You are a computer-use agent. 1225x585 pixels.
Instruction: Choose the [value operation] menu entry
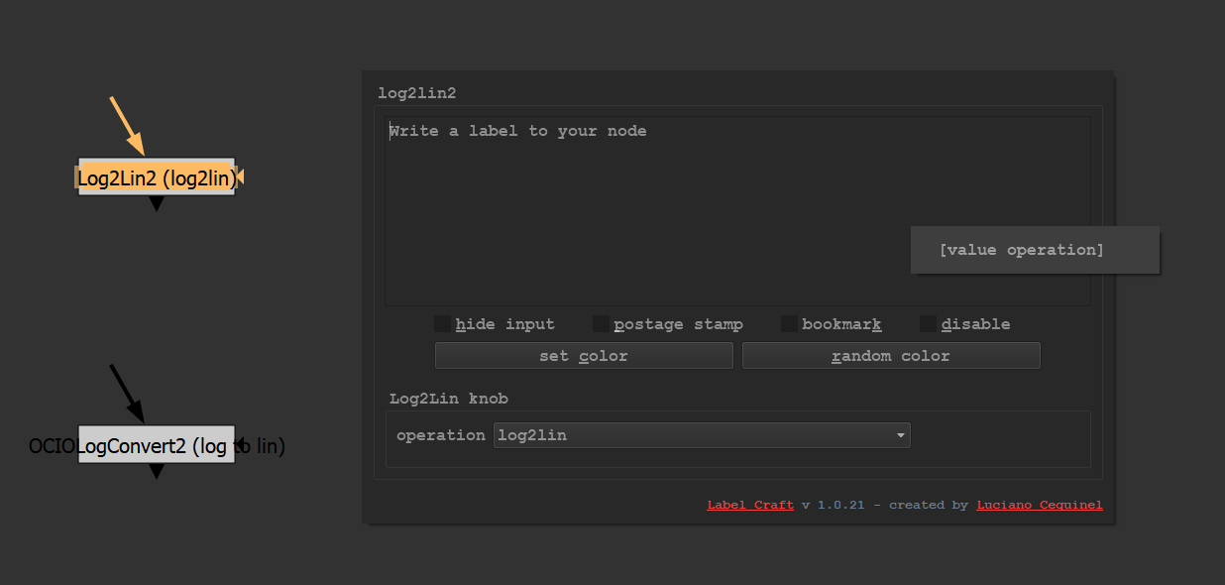coord(1021,250)
